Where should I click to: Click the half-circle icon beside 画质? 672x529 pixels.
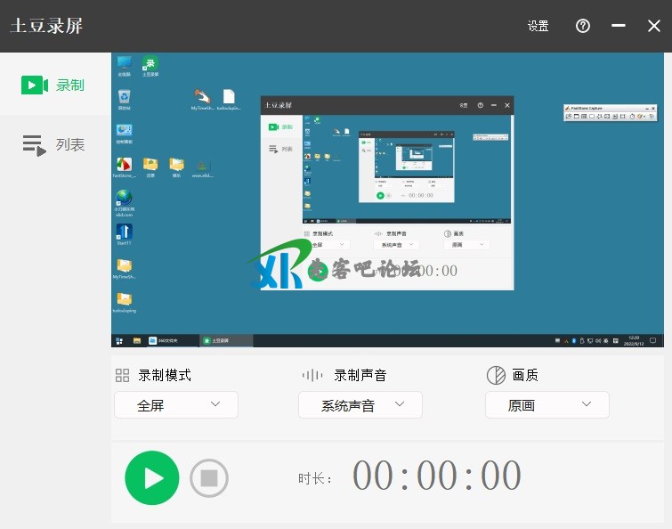[x=496, y=375]
